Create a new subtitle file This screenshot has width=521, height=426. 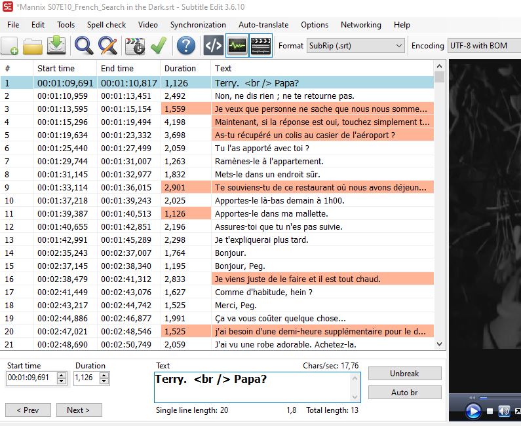(10, 46)
